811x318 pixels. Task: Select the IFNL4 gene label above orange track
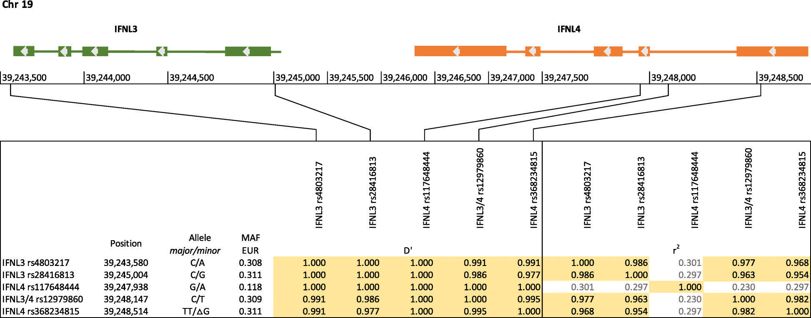569,29
